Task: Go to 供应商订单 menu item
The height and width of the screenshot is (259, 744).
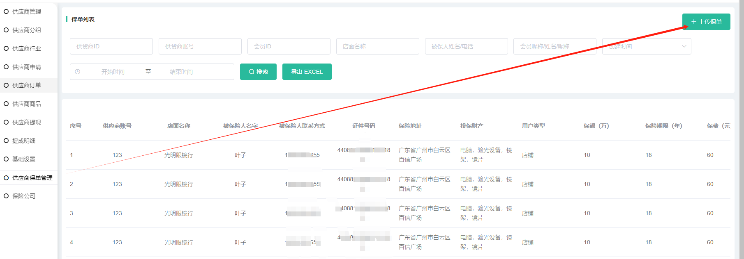Action: (27, 85)
